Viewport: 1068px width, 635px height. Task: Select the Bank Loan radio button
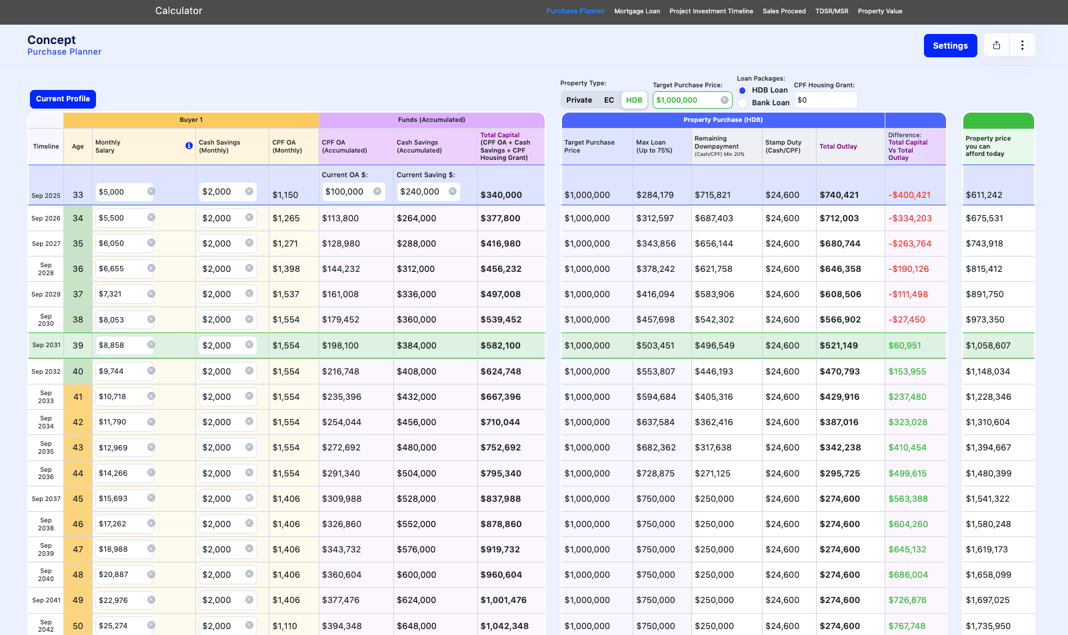click(743, 103)
